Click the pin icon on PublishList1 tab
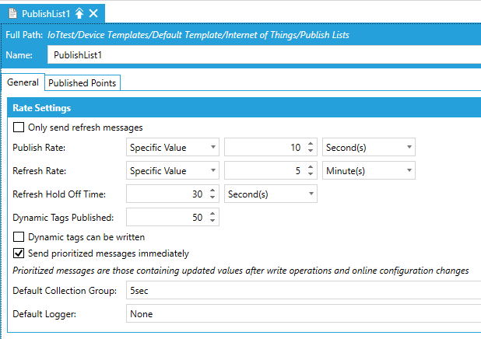The width and height of the screenshot is (481, 339). [x=79, y=13]
